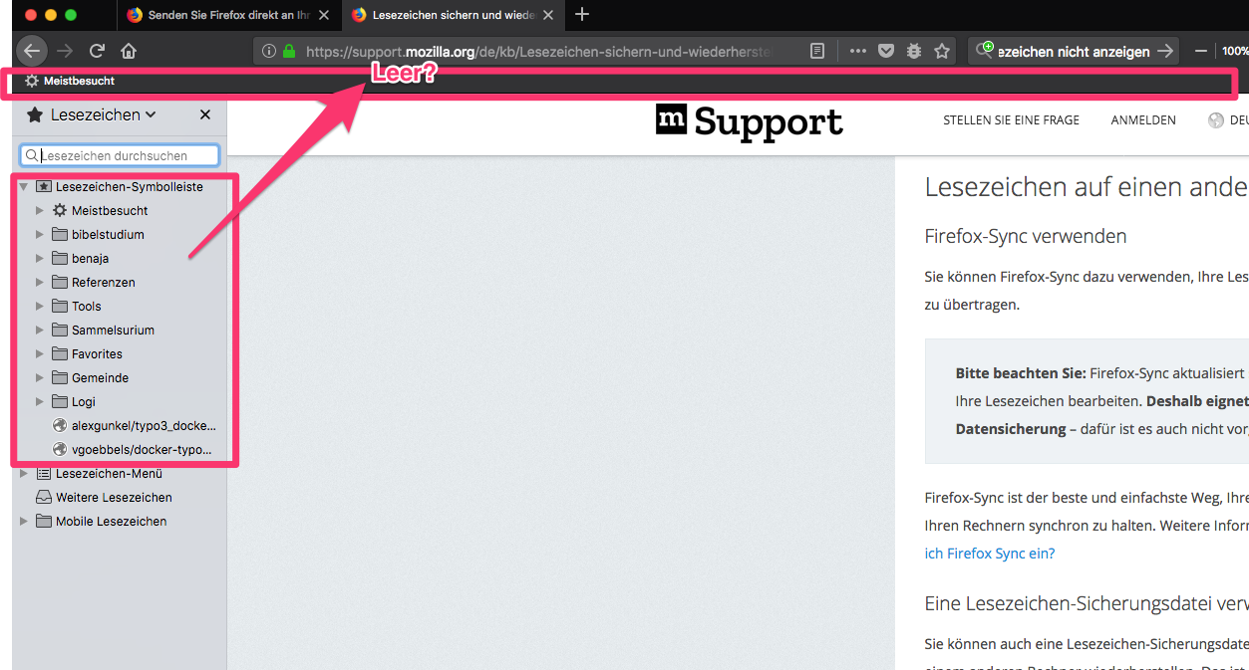Select the Favorites folder label
1249x670 pixels.
tap(97, 353)
